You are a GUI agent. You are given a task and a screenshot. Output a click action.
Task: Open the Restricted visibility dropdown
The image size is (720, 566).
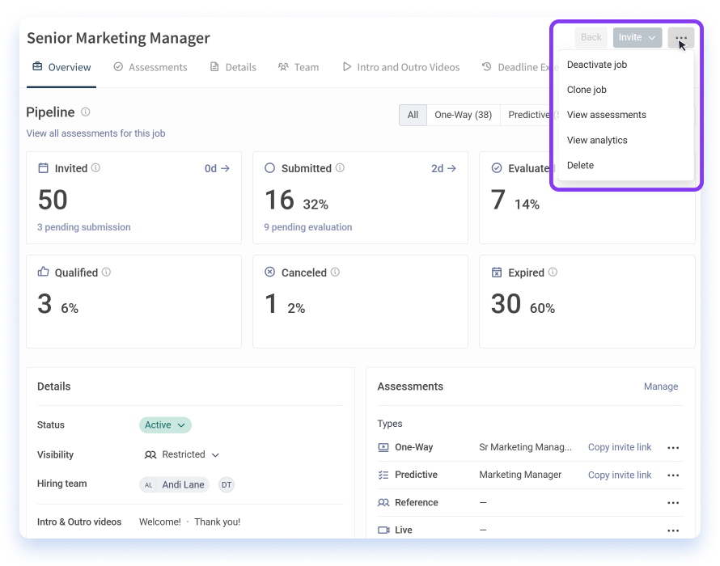click(182, 454)
